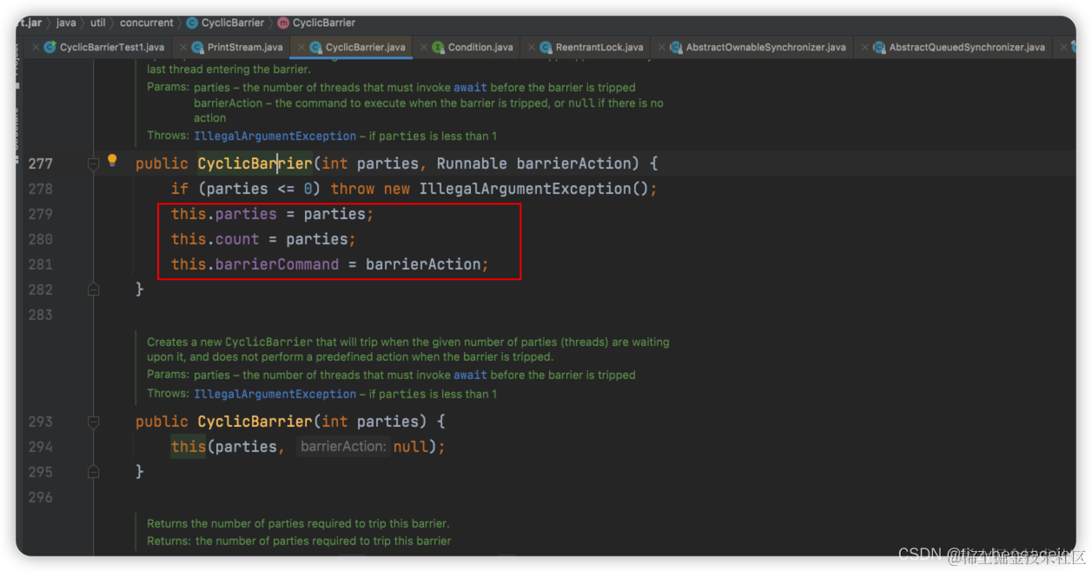The image size is (1092, 572).
Task: Click line number 278 in the gutter
Action: pyautogui.click(x=41, y=189)
